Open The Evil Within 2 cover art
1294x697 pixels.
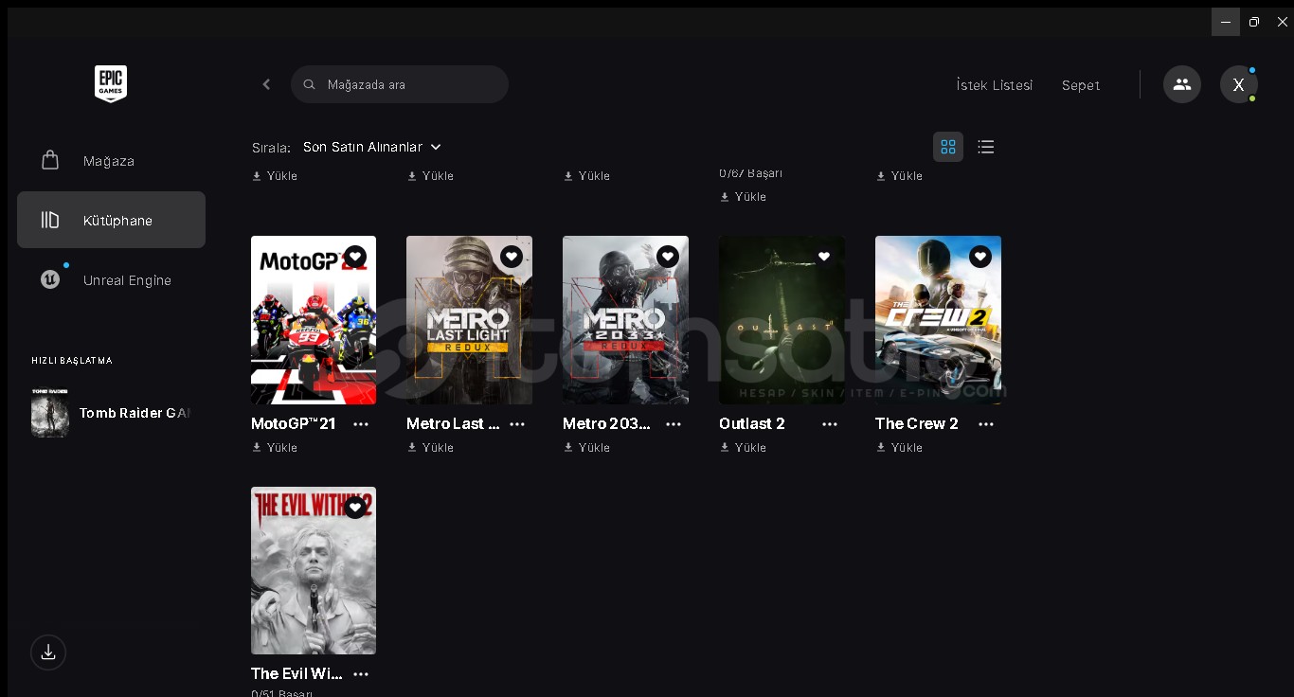pyautogui.click(x=314, y=570)
